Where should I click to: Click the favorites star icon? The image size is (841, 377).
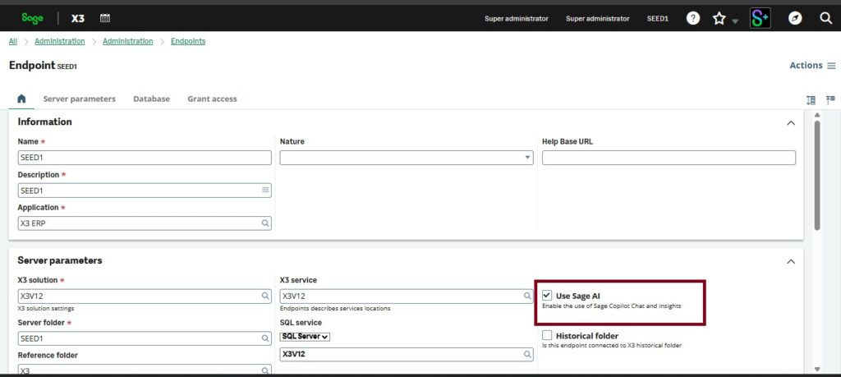coord(719,19)
